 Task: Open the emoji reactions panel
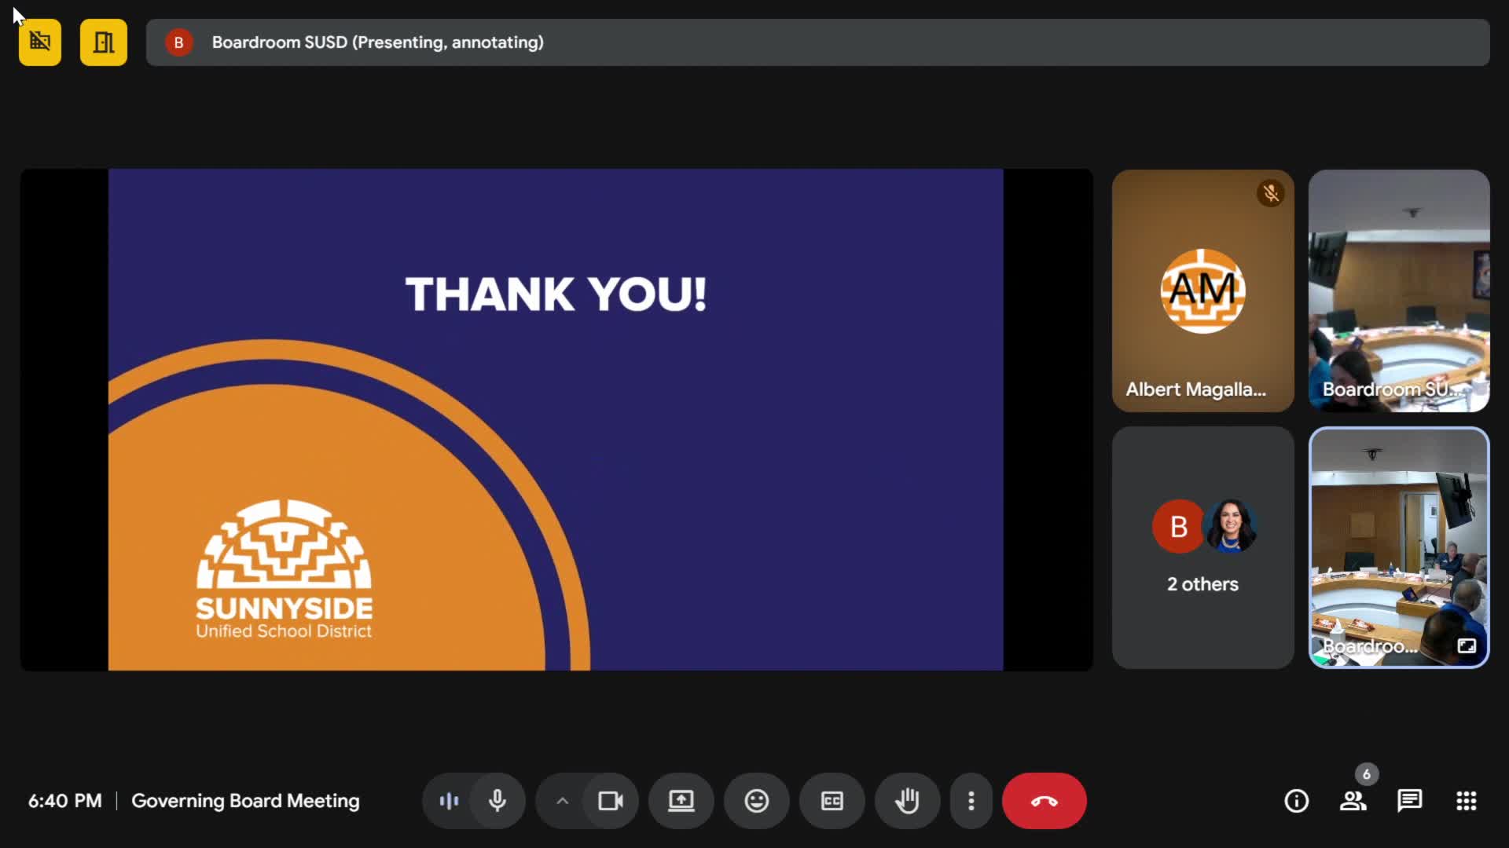[x=756, y=801]
